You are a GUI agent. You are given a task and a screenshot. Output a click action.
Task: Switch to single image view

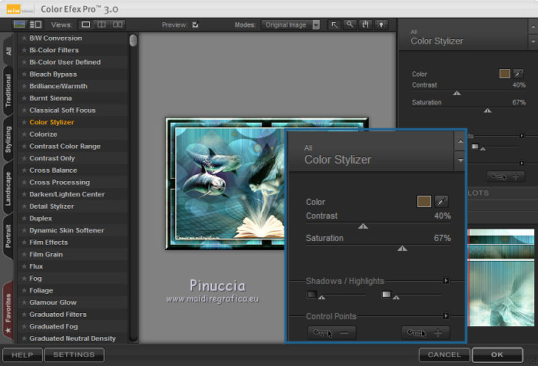[x=86, y=25]
